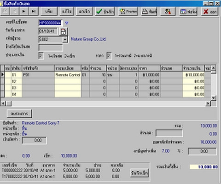Image resolution: width=221 pixels, height=184 pixels.
Task: Click the application icon in the title bar
Action: pyautogui.click(x=1, y=4)
